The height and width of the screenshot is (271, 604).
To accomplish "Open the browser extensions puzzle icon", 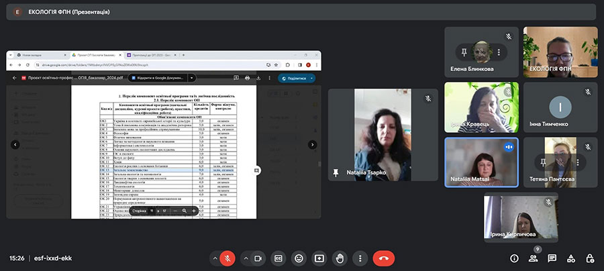I will (x=287, y=65).
